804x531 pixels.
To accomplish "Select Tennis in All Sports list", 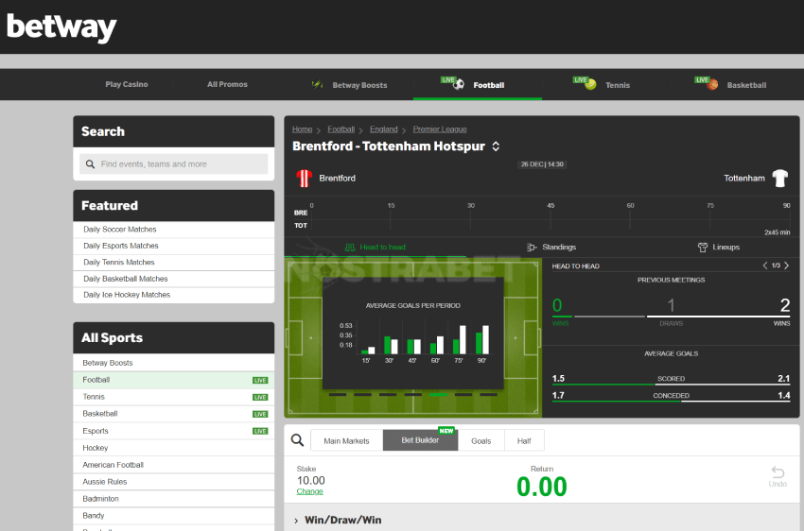I will pos(174,397).
